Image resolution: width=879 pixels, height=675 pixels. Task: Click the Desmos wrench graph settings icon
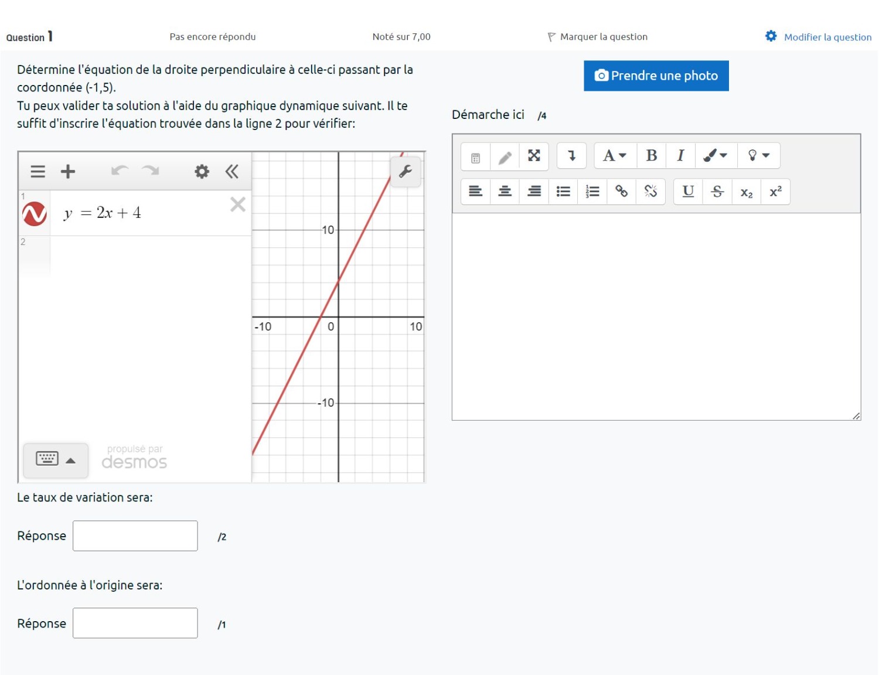click(406, 171)
